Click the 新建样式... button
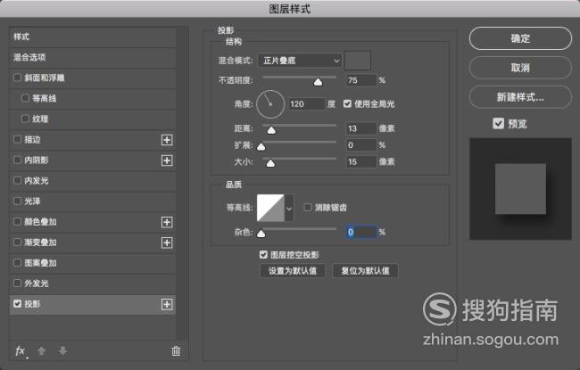Image resolution: width=580 pixels, height=370 pixels. pos(520,97)
